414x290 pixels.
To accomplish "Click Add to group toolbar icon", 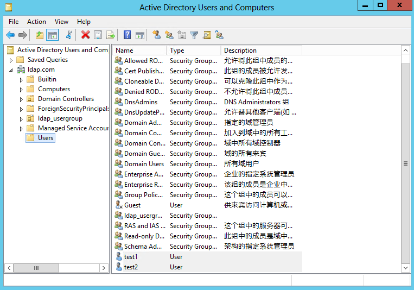I will pos(219,35).
